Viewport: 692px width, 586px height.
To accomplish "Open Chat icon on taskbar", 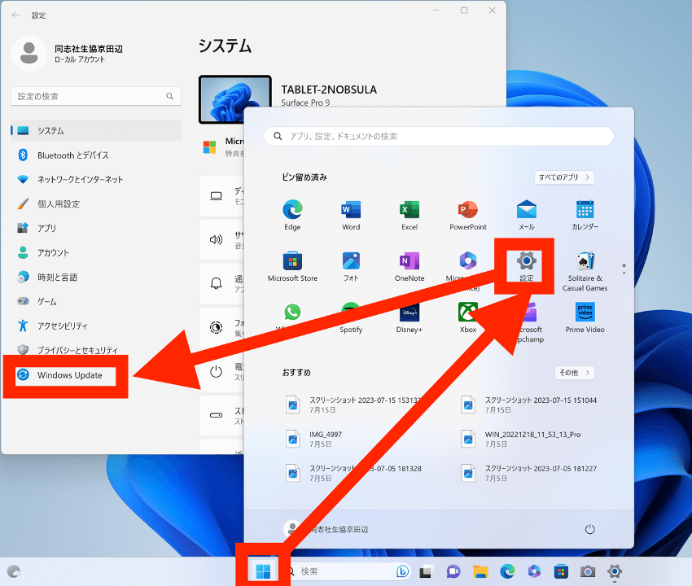I will click(x=453, y=571).
